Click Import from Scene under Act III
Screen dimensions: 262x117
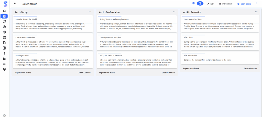pyautogui.click(x=191, y=68)
